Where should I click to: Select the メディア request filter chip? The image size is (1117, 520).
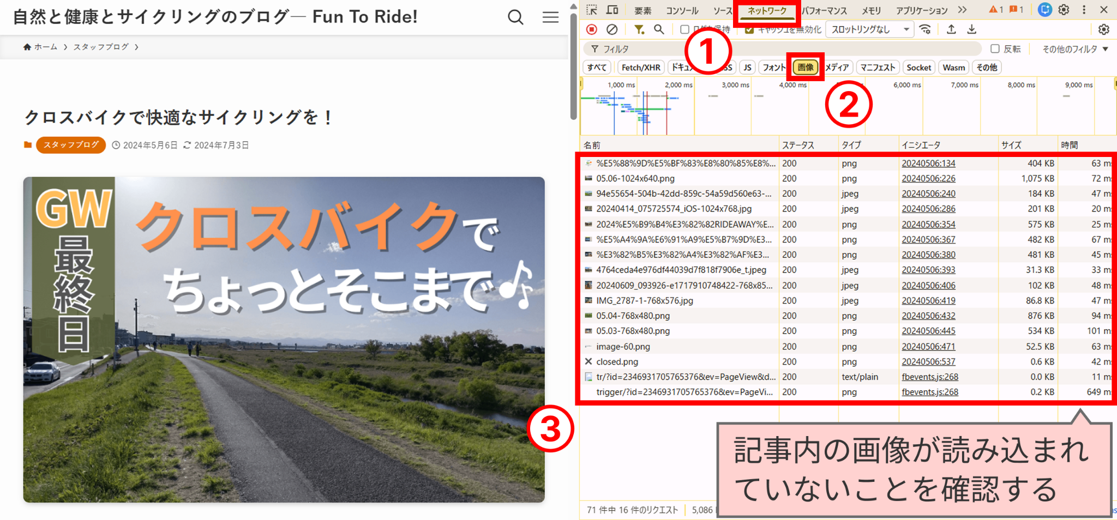click(x=838, y=67)
